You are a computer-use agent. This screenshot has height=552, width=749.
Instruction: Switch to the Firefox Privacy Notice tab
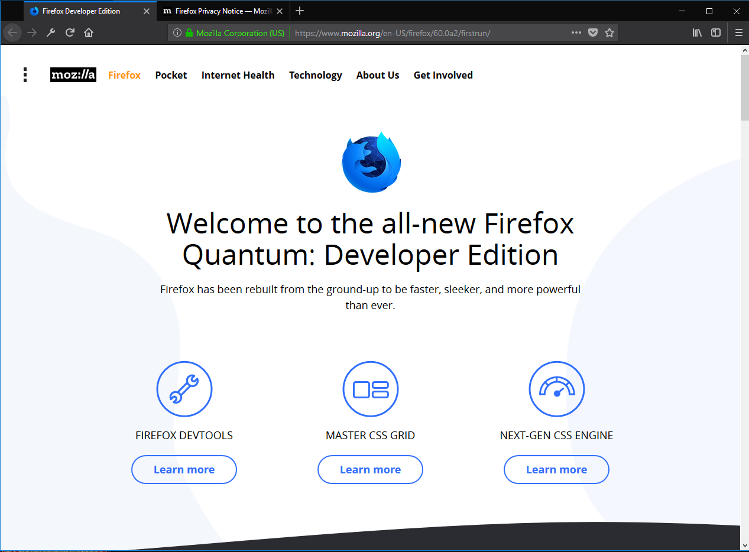point(219,10)
